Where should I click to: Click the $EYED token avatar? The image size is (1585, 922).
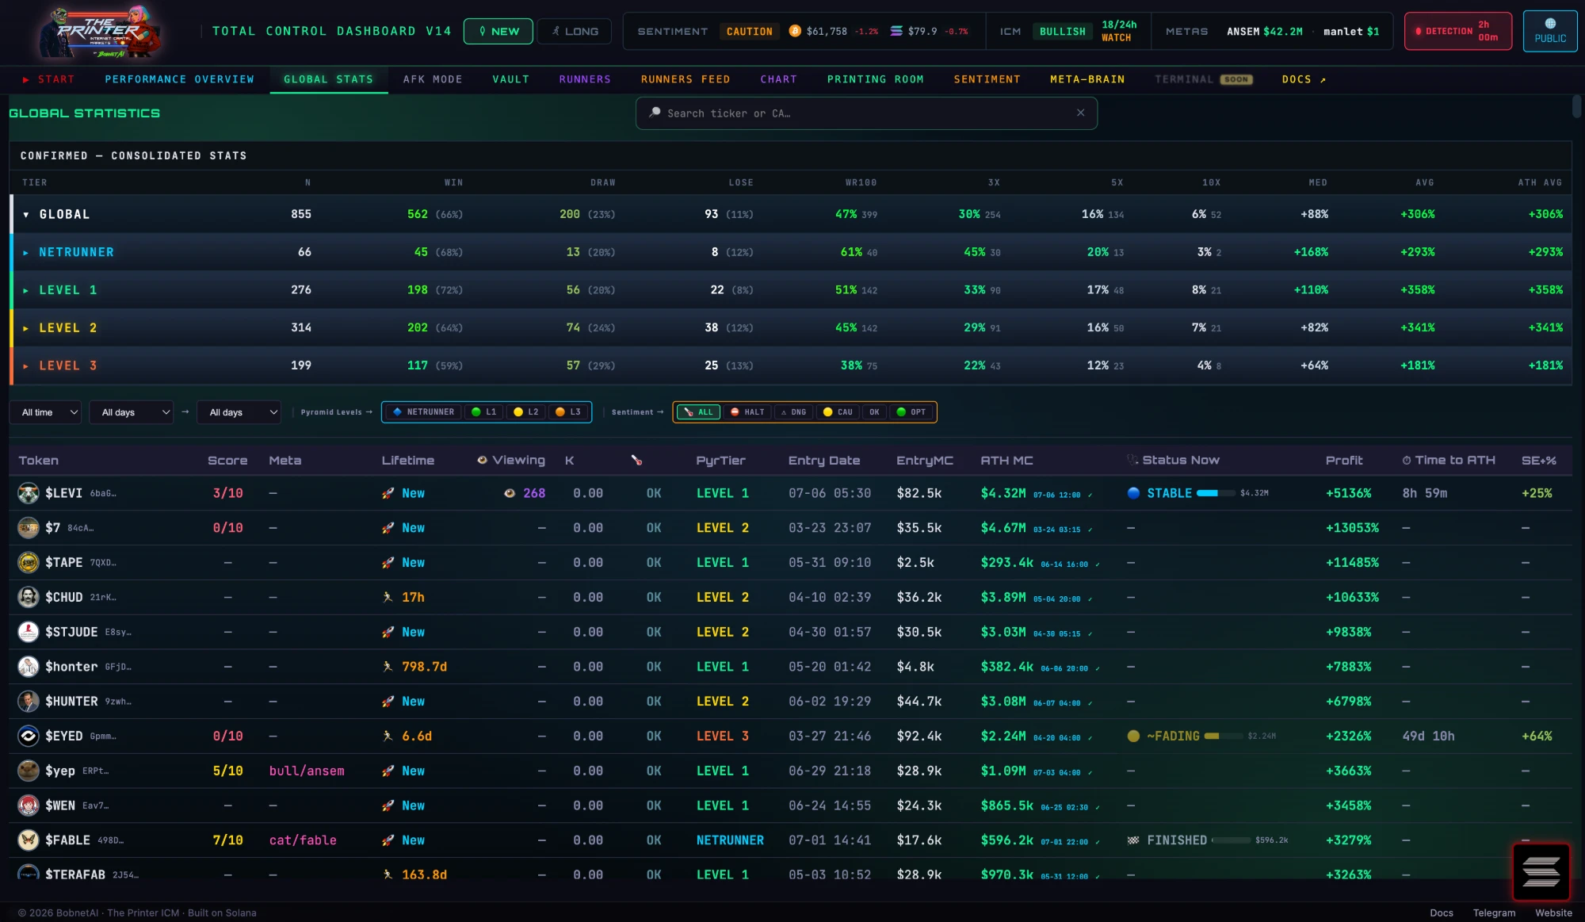pos(29,736)
